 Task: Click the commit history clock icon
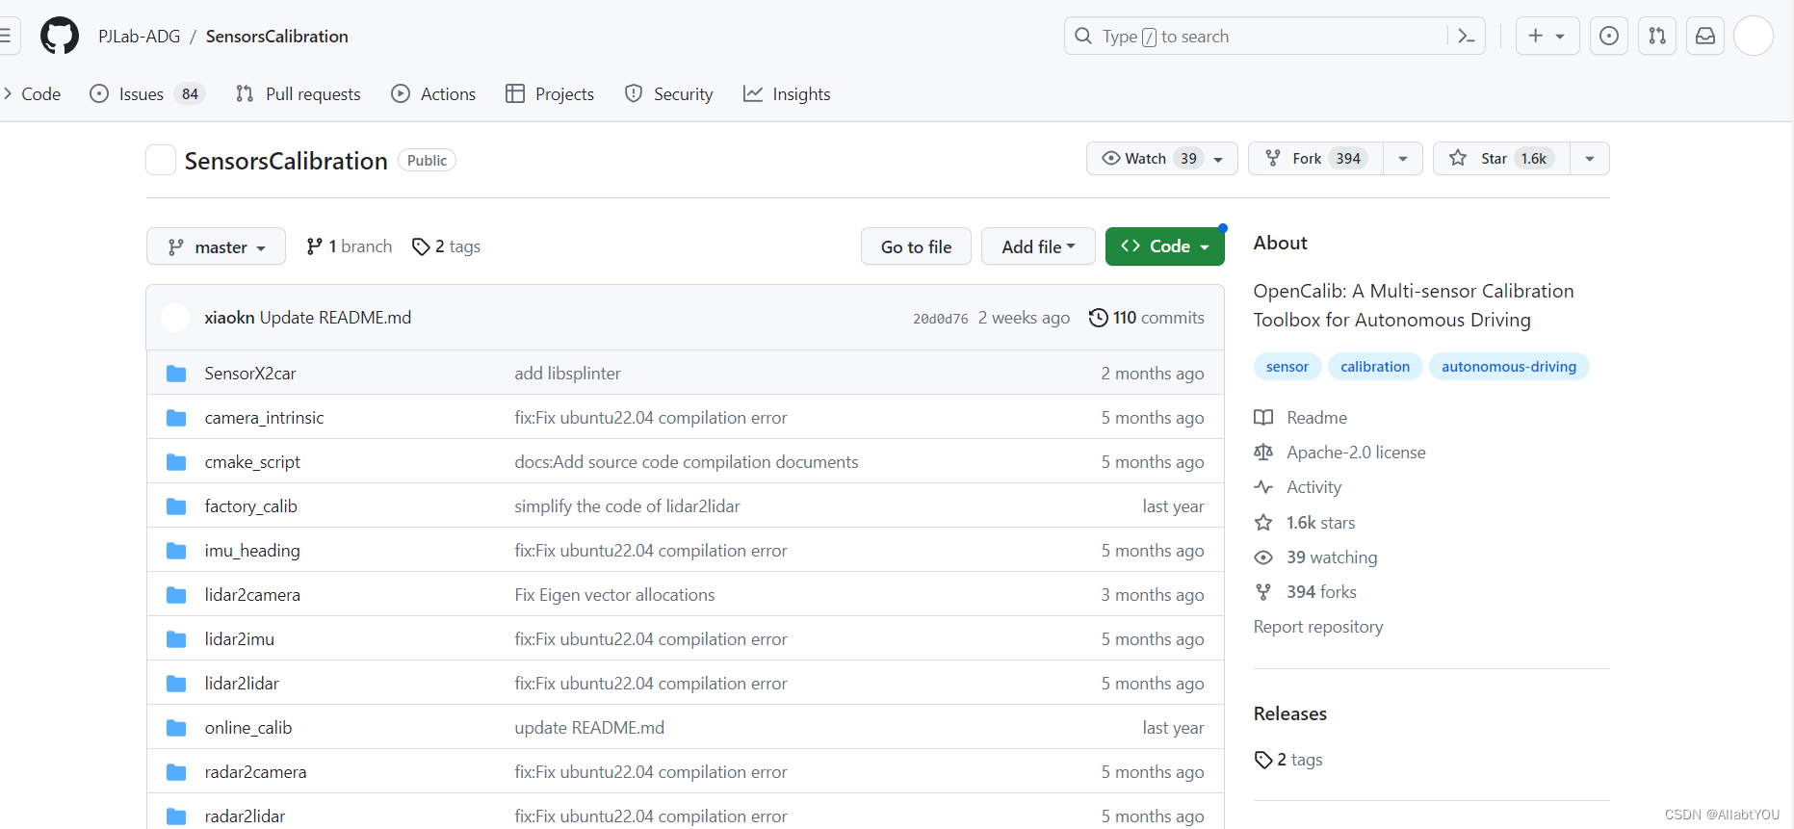coord(1098,318)
